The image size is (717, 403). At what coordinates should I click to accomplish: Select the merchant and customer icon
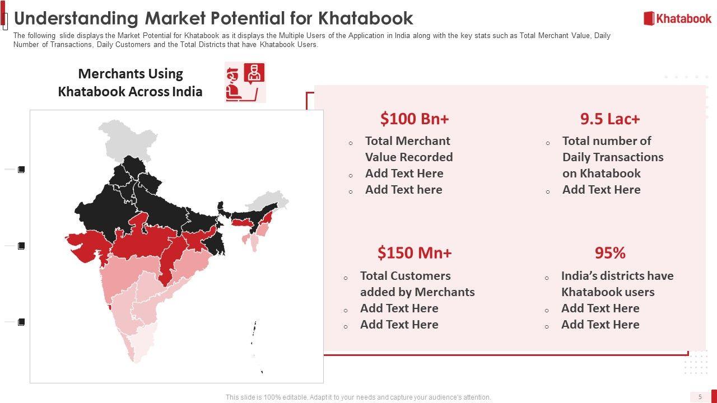point(245,82)
